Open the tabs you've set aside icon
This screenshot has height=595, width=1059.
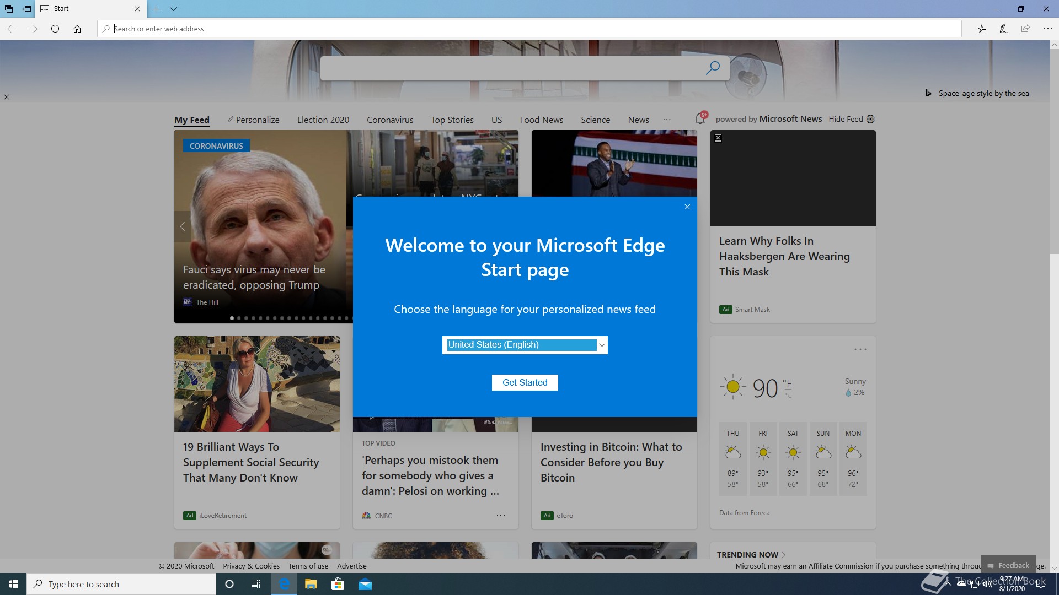(9, 9)
